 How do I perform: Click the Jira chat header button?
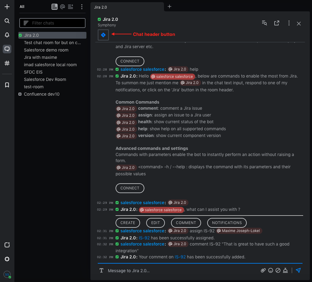pos(103,35)
